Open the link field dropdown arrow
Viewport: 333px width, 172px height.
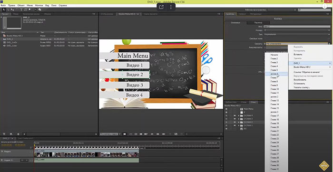pos(329,44)
